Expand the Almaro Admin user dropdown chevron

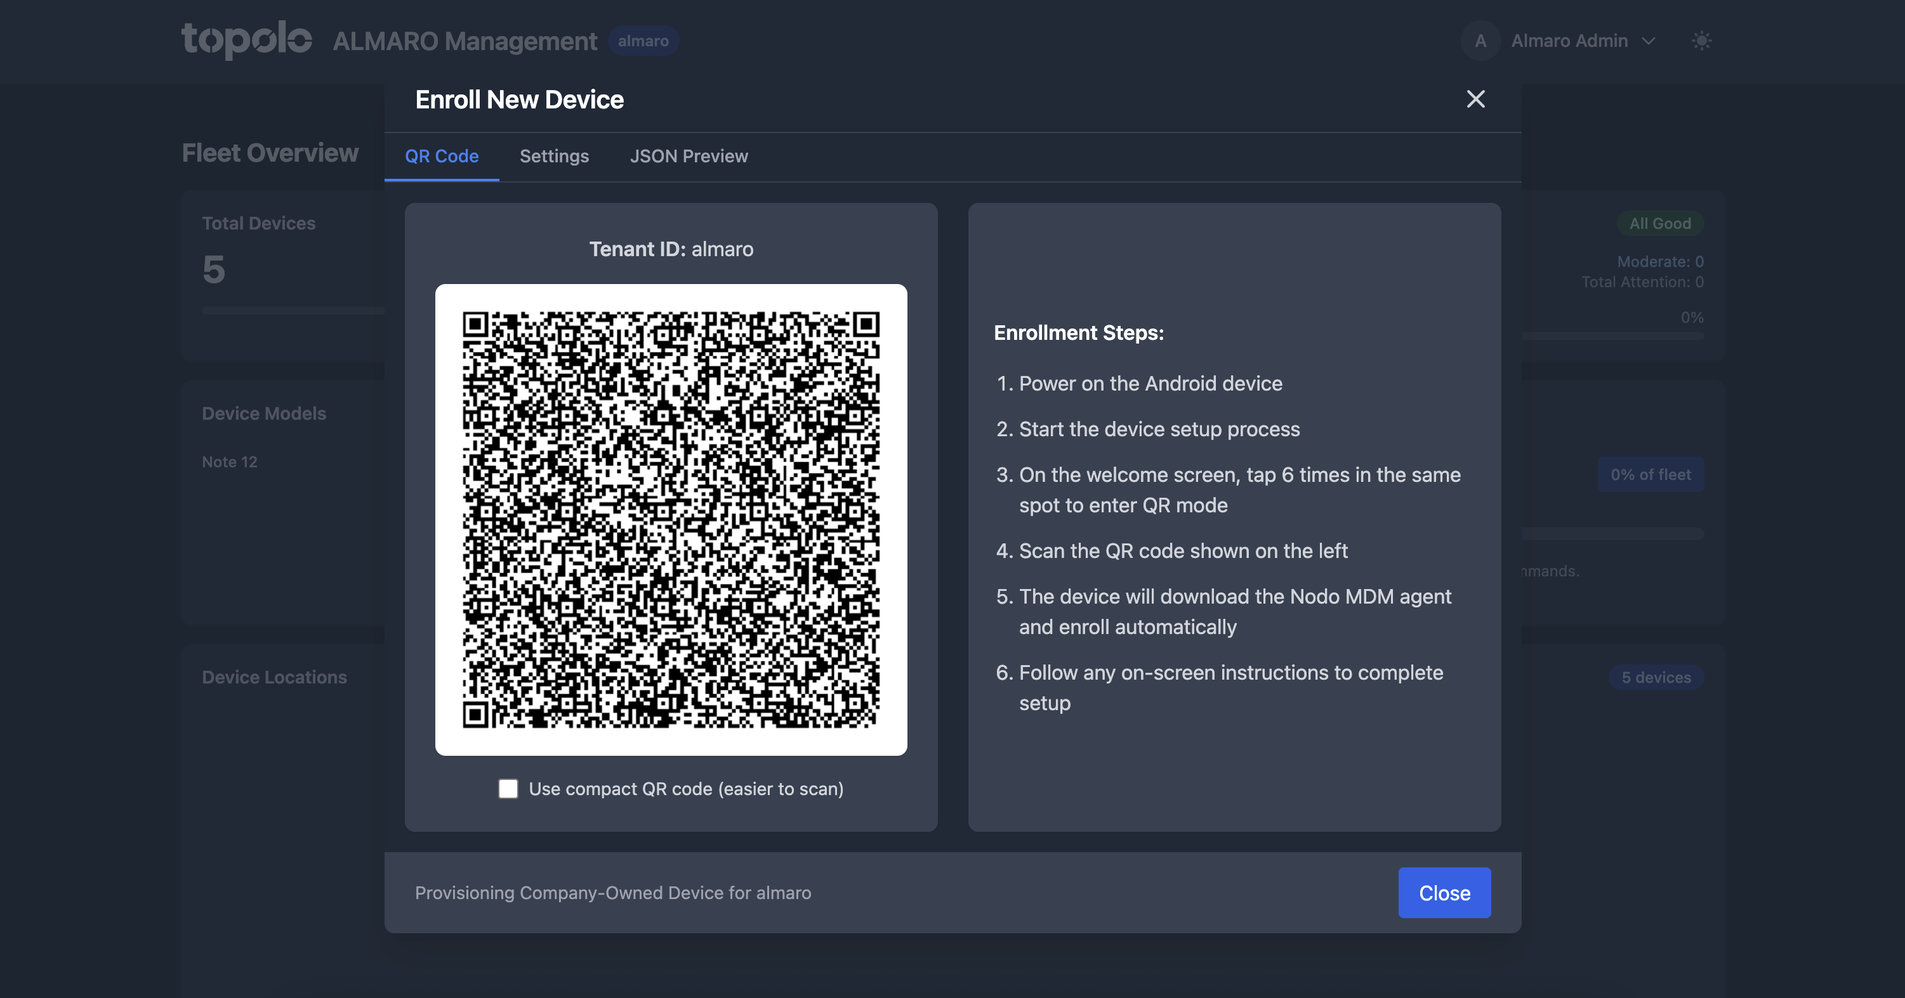[1649, 41]
